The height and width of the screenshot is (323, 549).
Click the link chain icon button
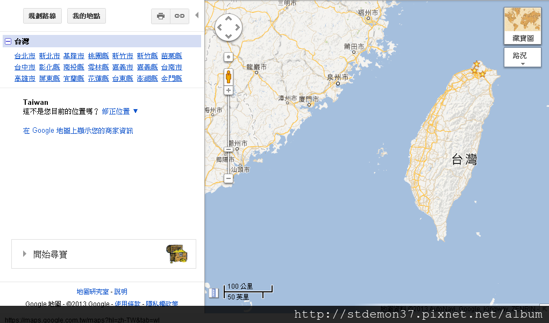(180, 16)
